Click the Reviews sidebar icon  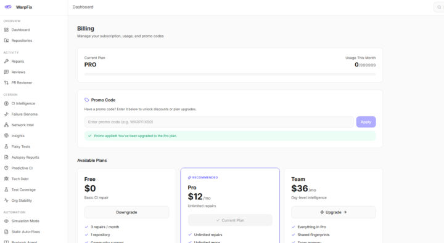[x=6, y=72]
